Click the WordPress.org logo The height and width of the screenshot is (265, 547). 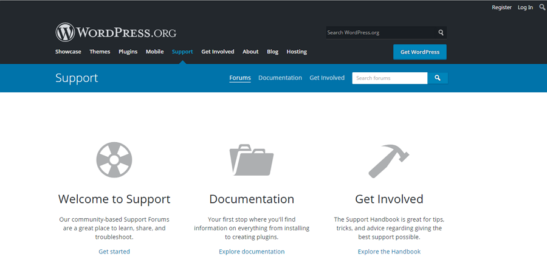tap(116, 32)
